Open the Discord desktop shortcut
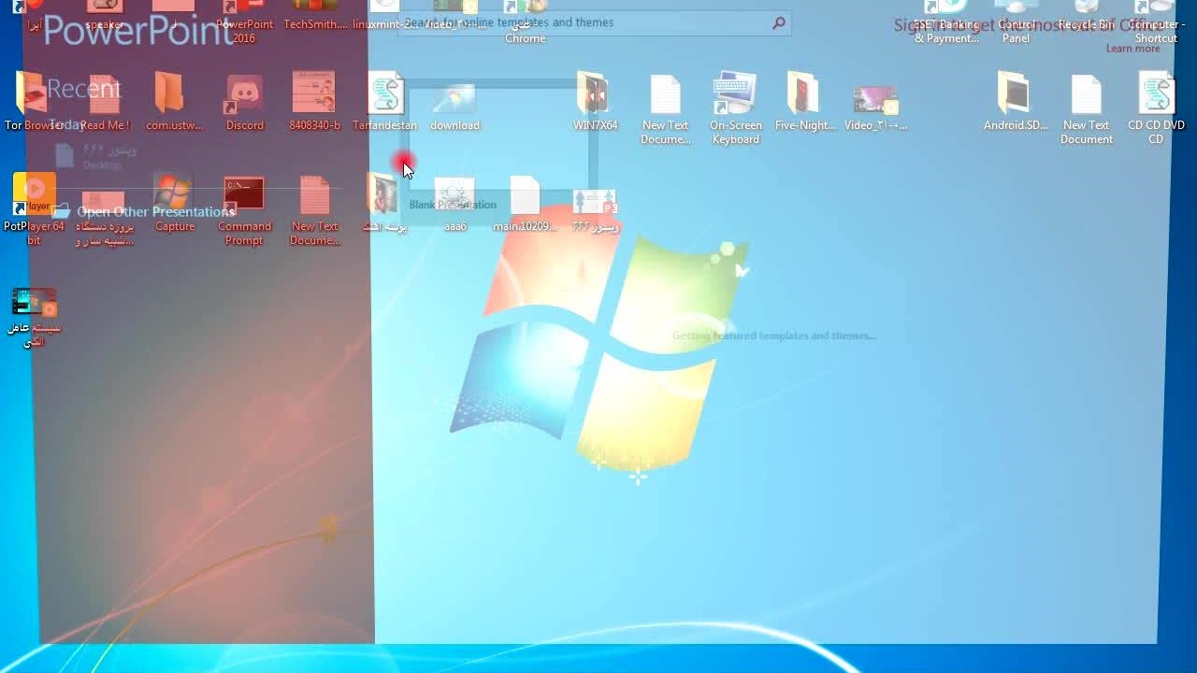 [244, 99]
